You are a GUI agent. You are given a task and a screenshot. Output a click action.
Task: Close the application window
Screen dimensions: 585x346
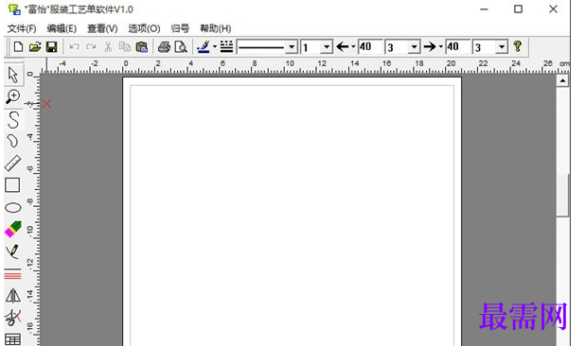click(553, 9)
